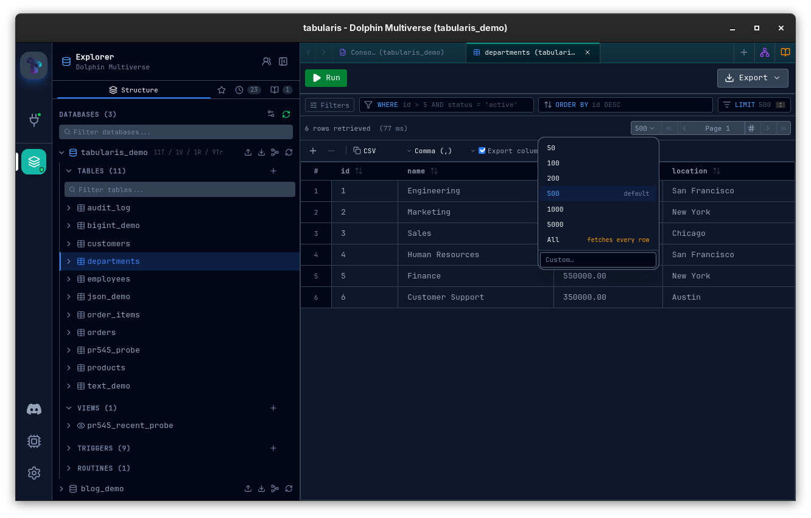Viewport: 811px width, 518px height.
Task: Open the Filters button
Action: [x=329, y=105]
